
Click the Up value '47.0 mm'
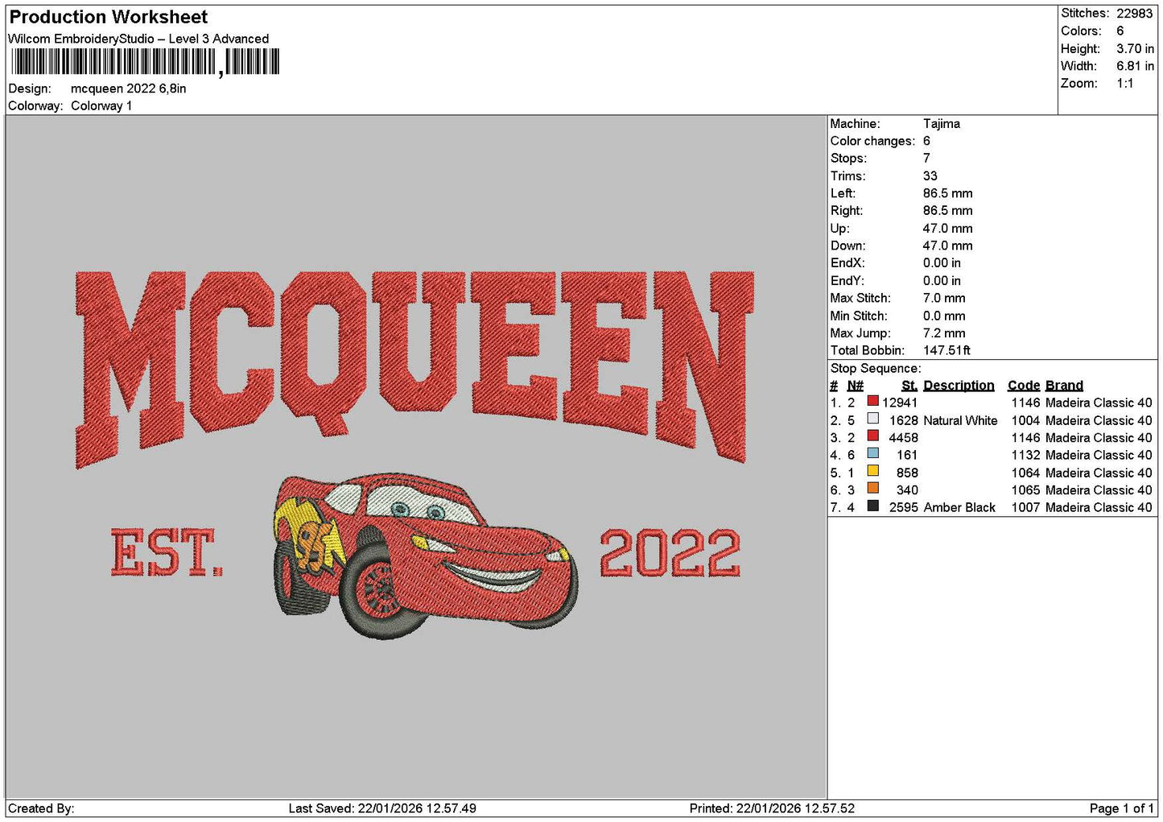(x=947, y=229)
